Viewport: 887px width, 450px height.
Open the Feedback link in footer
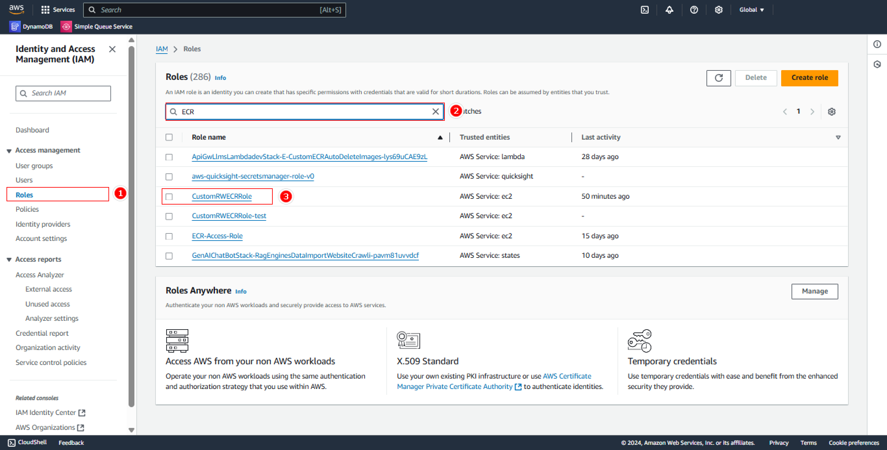tap(71, 443)
